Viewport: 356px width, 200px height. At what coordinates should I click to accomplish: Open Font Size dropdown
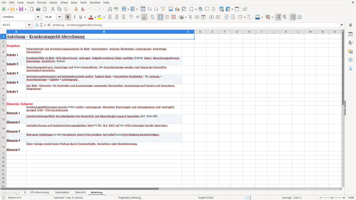click(59, 17)
